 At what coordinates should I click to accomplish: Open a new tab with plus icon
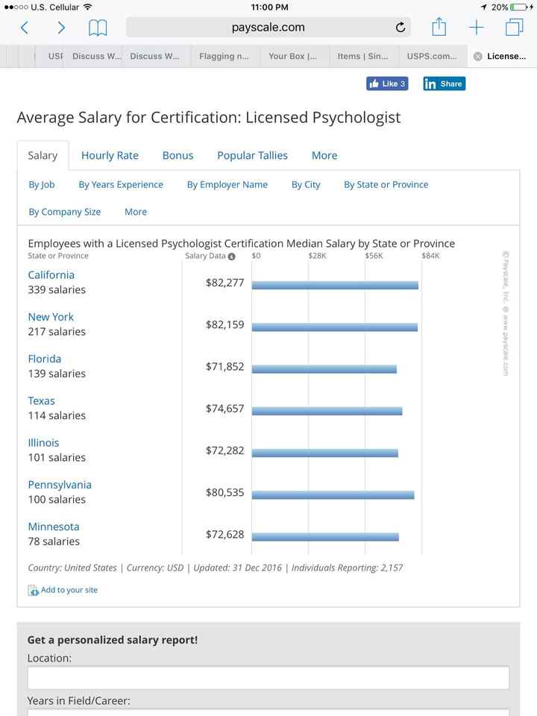pyautogui.click(x=476, y=28)
